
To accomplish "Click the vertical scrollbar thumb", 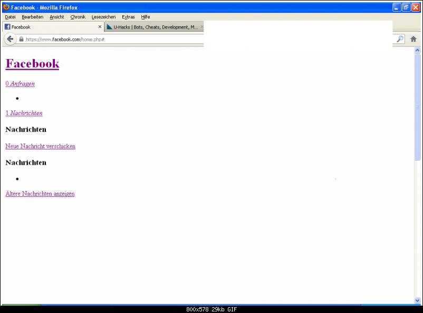I will 417,107.
